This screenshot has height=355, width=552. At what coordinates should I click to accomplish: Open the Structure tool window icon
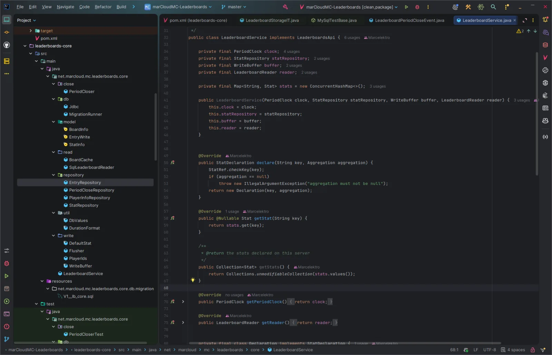click(7, 61)
